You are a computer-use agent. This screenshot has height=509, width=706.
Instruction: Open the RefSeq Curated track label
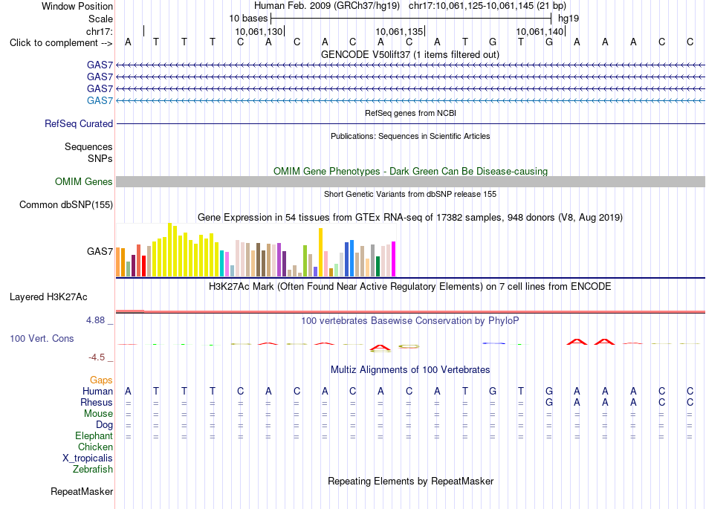click(x=79, y=124)
